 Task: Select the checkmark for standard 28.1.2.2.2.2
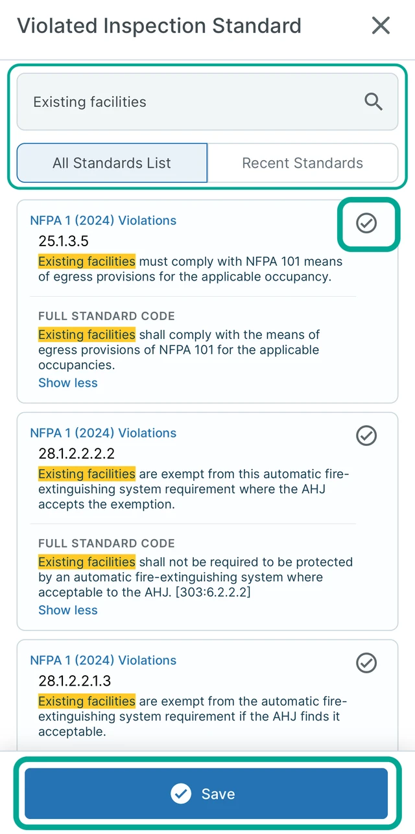(x=366, y=435)
